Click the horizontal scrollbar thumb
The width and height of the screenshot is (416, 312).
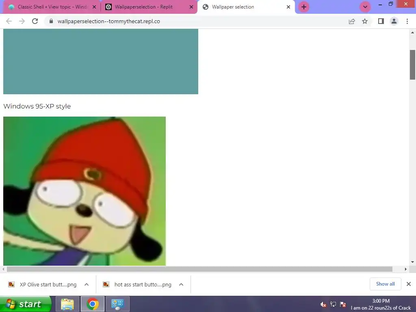199,269
